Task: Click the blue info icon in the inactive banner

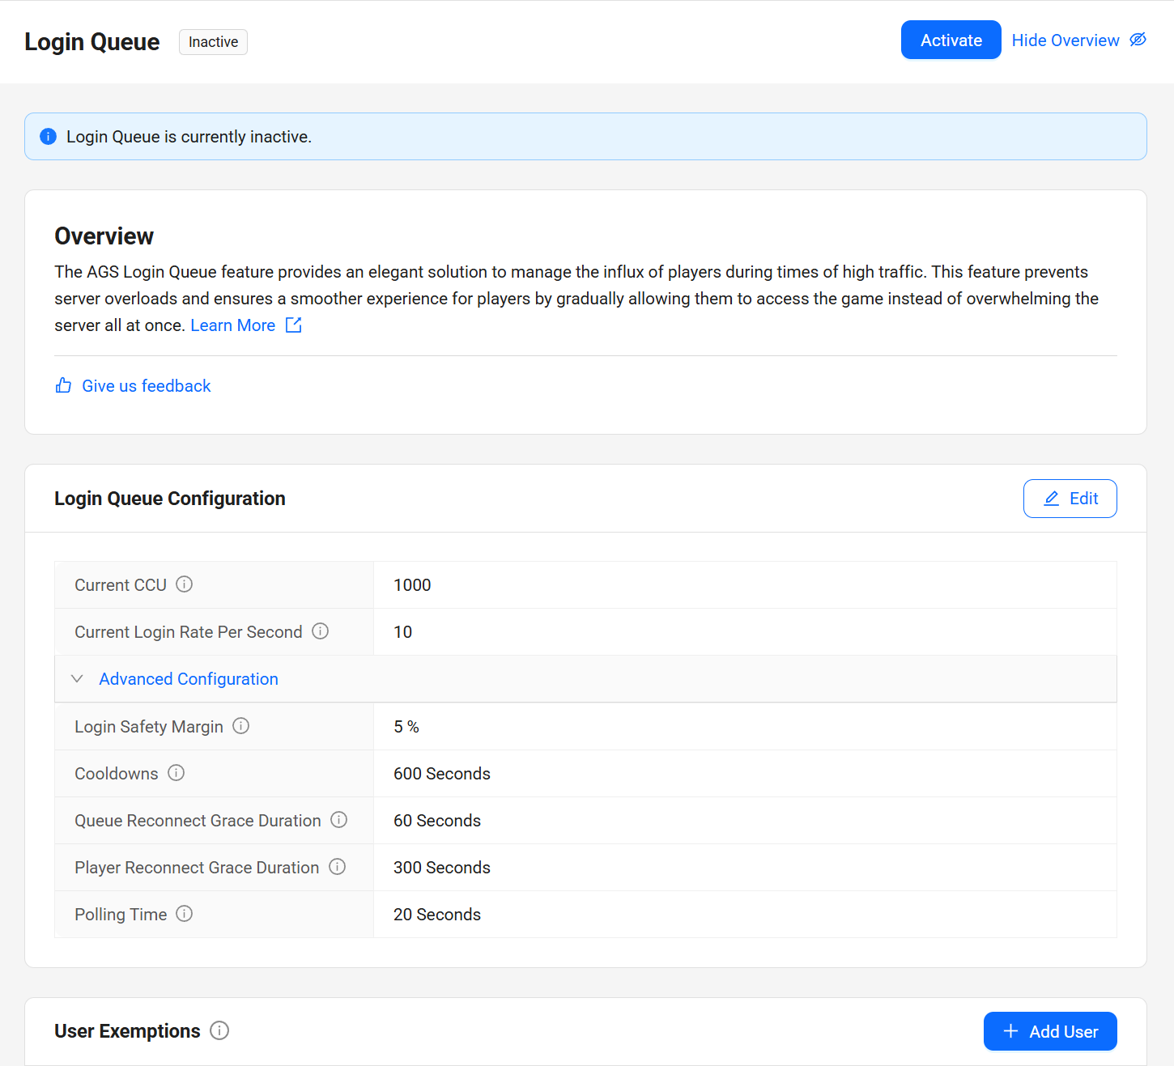Action: (49, 136)
